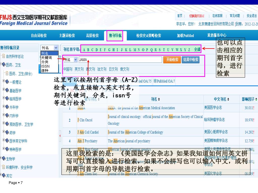Click impact factor 30.011

[249, 108]
